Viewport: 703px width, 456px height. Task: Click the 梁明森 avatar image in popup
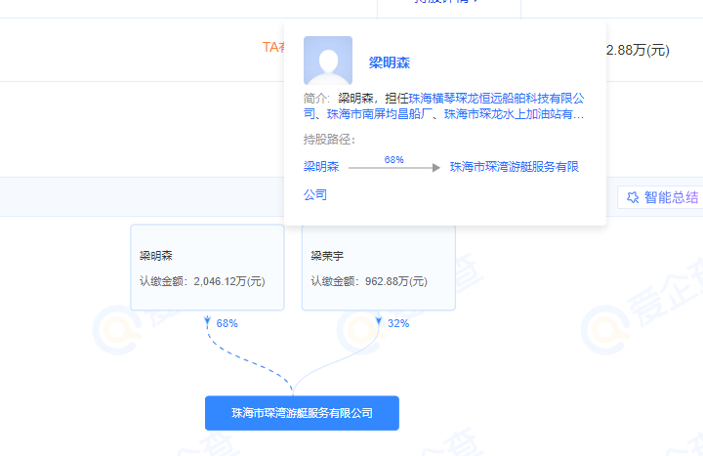(328, 61)
